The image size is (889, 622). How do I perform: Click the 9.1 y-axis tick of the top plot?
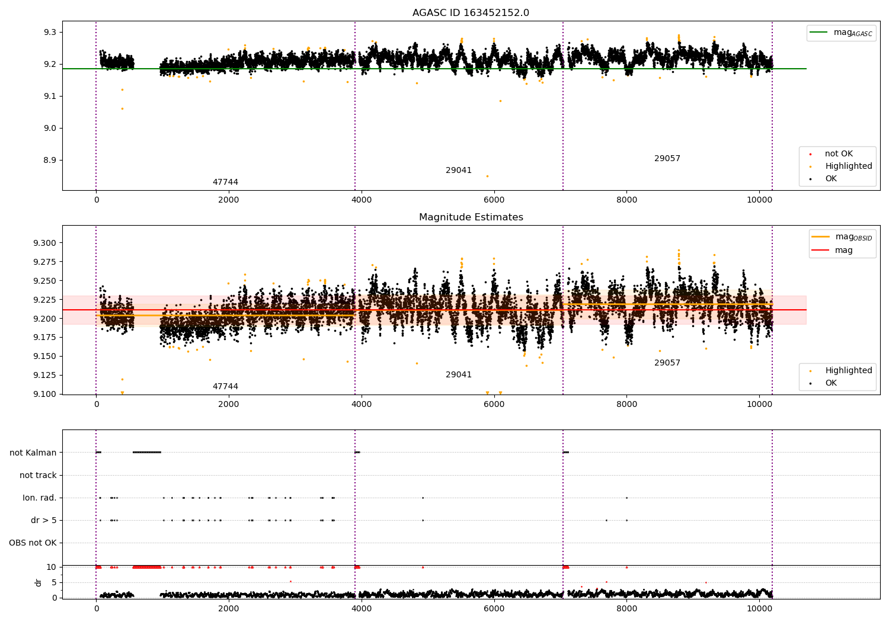coord(50,96)
